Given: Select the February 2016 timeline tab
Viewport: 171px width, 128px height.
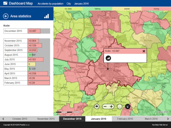Looking at the screenshot, I should (125, 119).
